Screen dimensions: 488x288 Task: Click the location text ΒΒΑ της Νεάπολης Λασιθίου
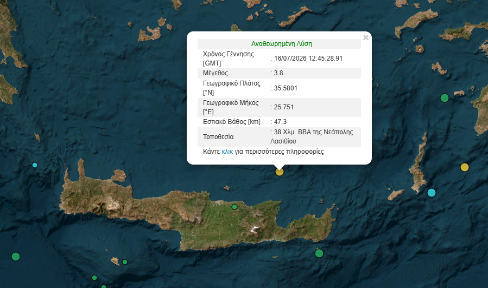point(312,136)
